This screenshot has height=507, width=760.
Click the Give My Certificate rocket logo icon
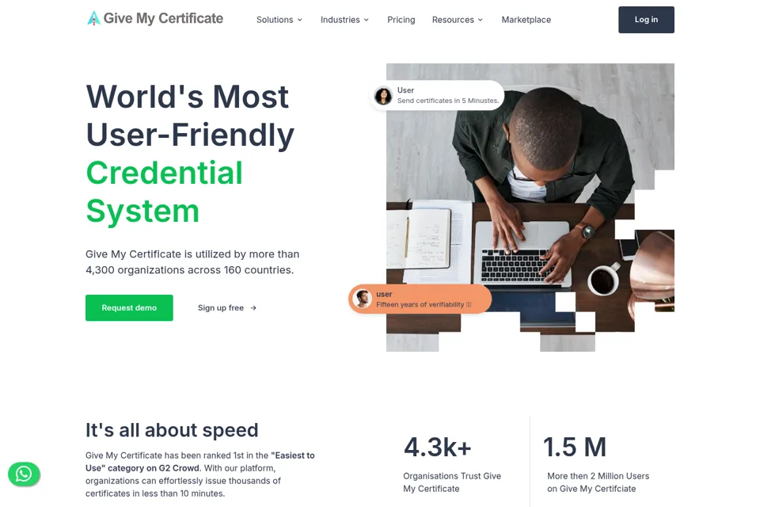93,18
